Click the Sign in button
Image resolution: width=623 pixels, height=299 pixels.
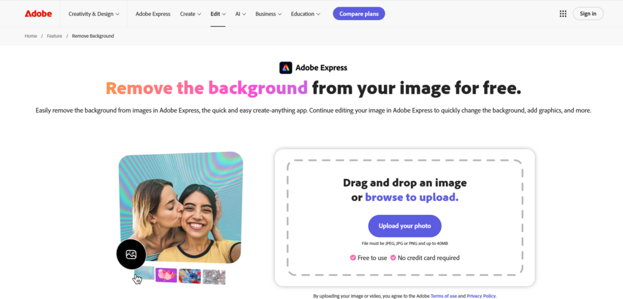(588, 13)
